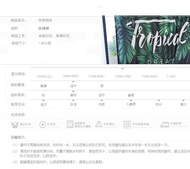This screenshot has width=190, height=169.
Task: Click the 温馨提示 heading
Action: pos(18,138)
